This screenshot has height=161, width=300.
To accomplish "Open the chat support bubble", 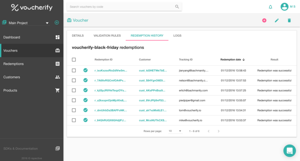I will (x=289, y=151).
